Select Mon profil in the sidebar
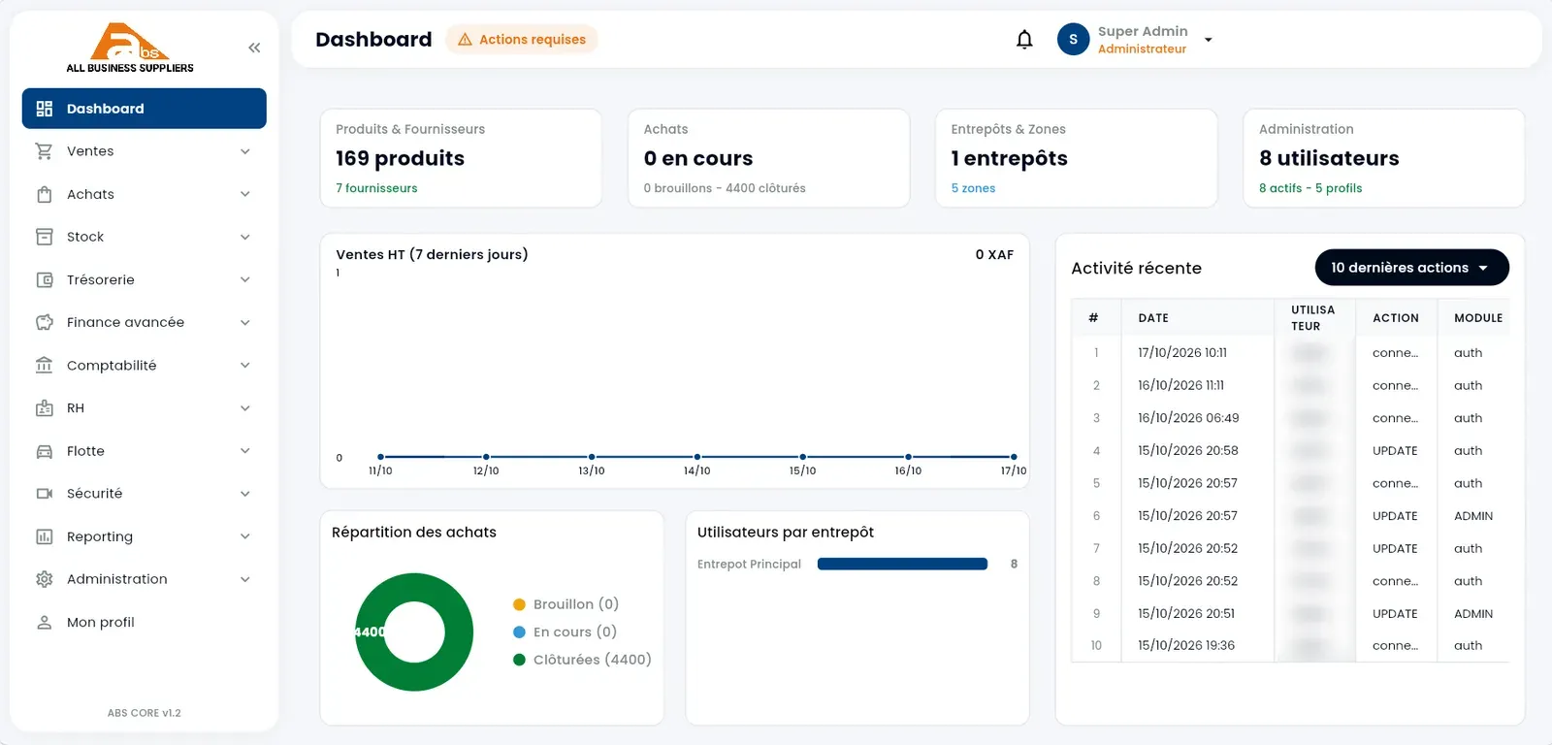The height and width of the screenshot is (745, 1552). [145, 622]
